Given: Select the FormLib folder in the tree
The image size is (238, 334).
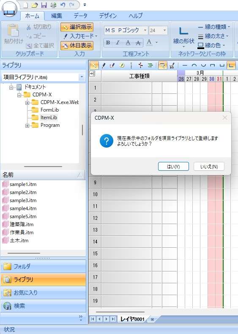Looking at the screenshot, I should pos(49,110).
